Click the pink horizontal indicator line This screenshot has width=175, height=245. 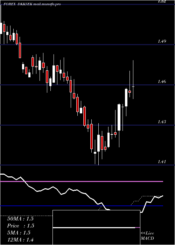(82, 181)
